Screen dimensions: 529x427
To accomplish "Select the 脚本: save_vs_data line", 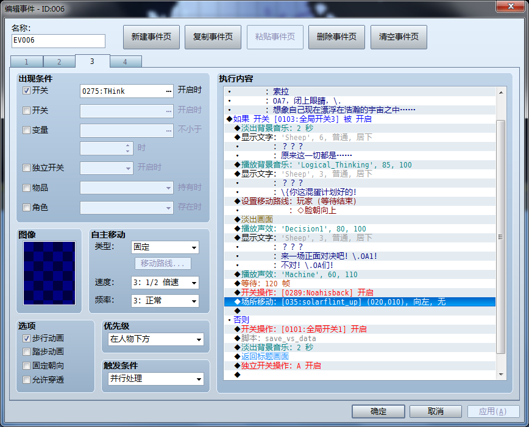I will point(360,338).
